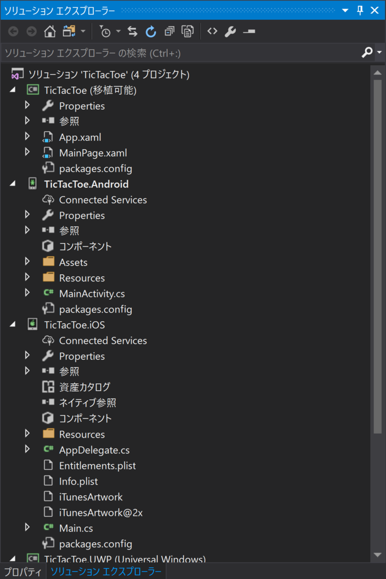Click the Home icon in toolbar
Viewport: 386px width, 579px height.
point(50,32)
